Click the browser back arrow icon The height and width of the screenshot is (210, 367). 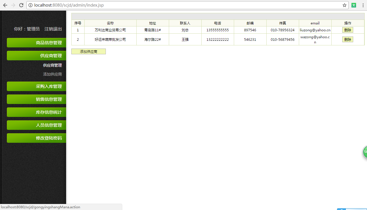5,5
